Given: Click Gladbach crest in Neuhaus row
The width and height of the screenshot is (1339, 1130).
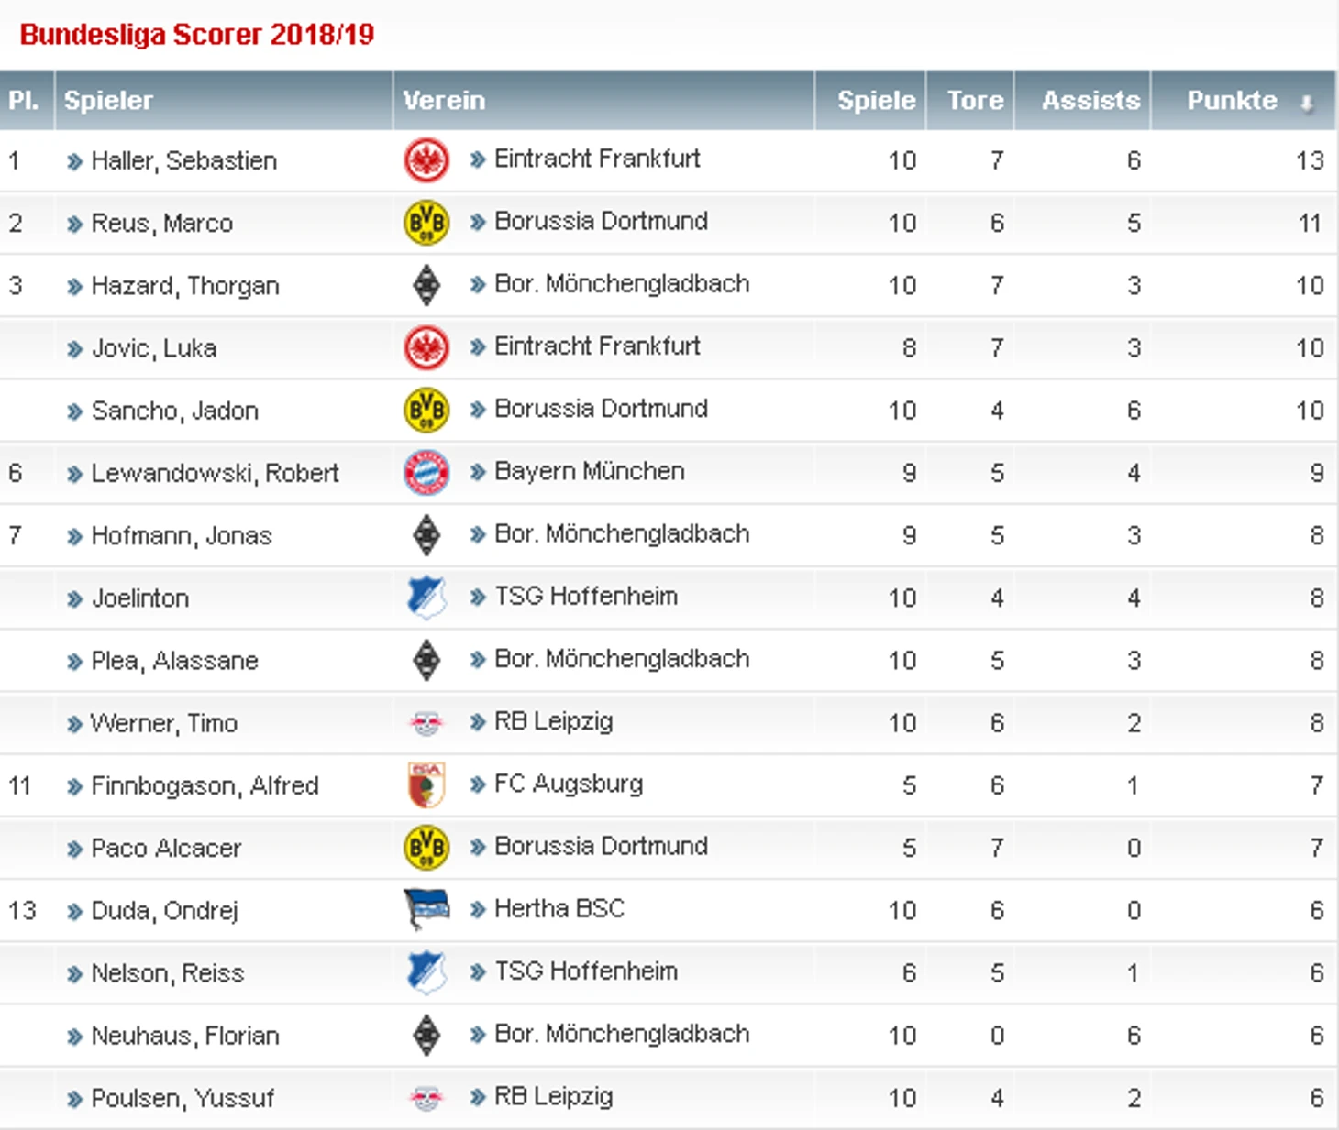Looking at the screenshot, I should pos(426,1035).
